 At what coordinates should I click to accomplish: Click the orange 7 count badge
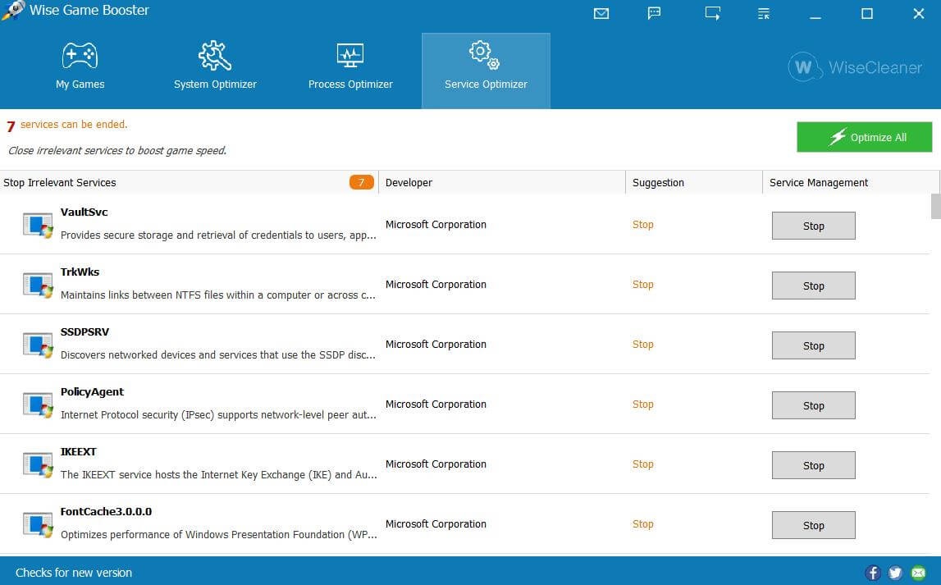point(361,182)
